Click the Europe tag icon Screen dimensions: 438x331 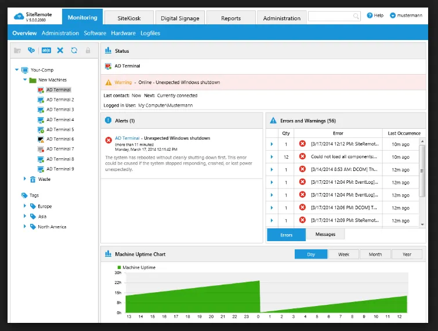coord(33,206)
